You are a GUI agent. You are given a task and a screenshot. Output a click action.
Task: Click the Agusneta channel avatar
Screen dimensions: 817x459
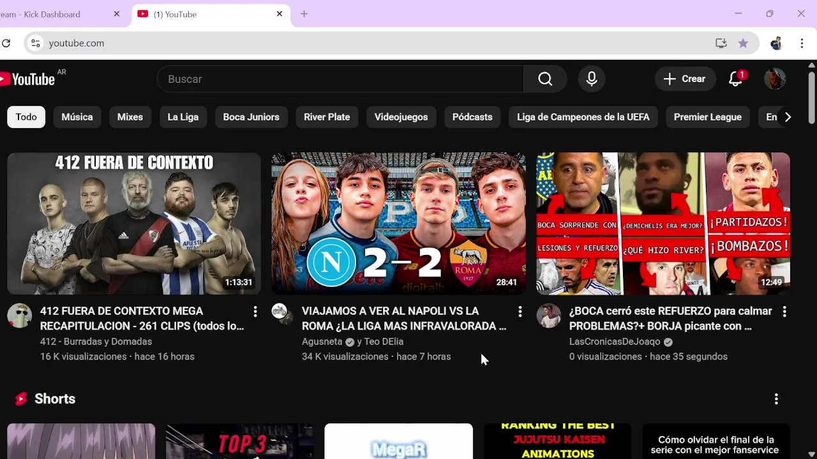tap(282, 314)
